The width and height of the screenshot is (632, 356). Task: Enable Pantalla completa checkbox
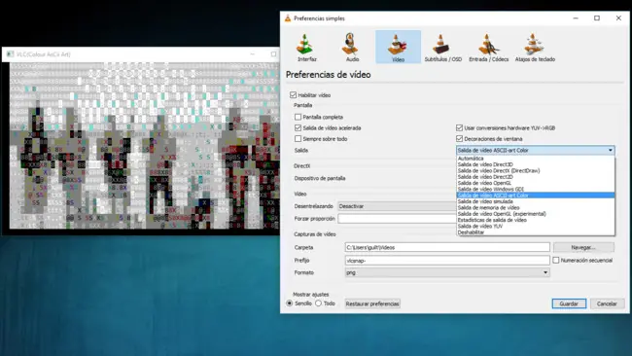click(x=298, y=117)
